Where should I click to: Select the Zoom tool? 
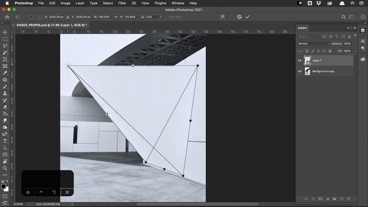point(5,168)
